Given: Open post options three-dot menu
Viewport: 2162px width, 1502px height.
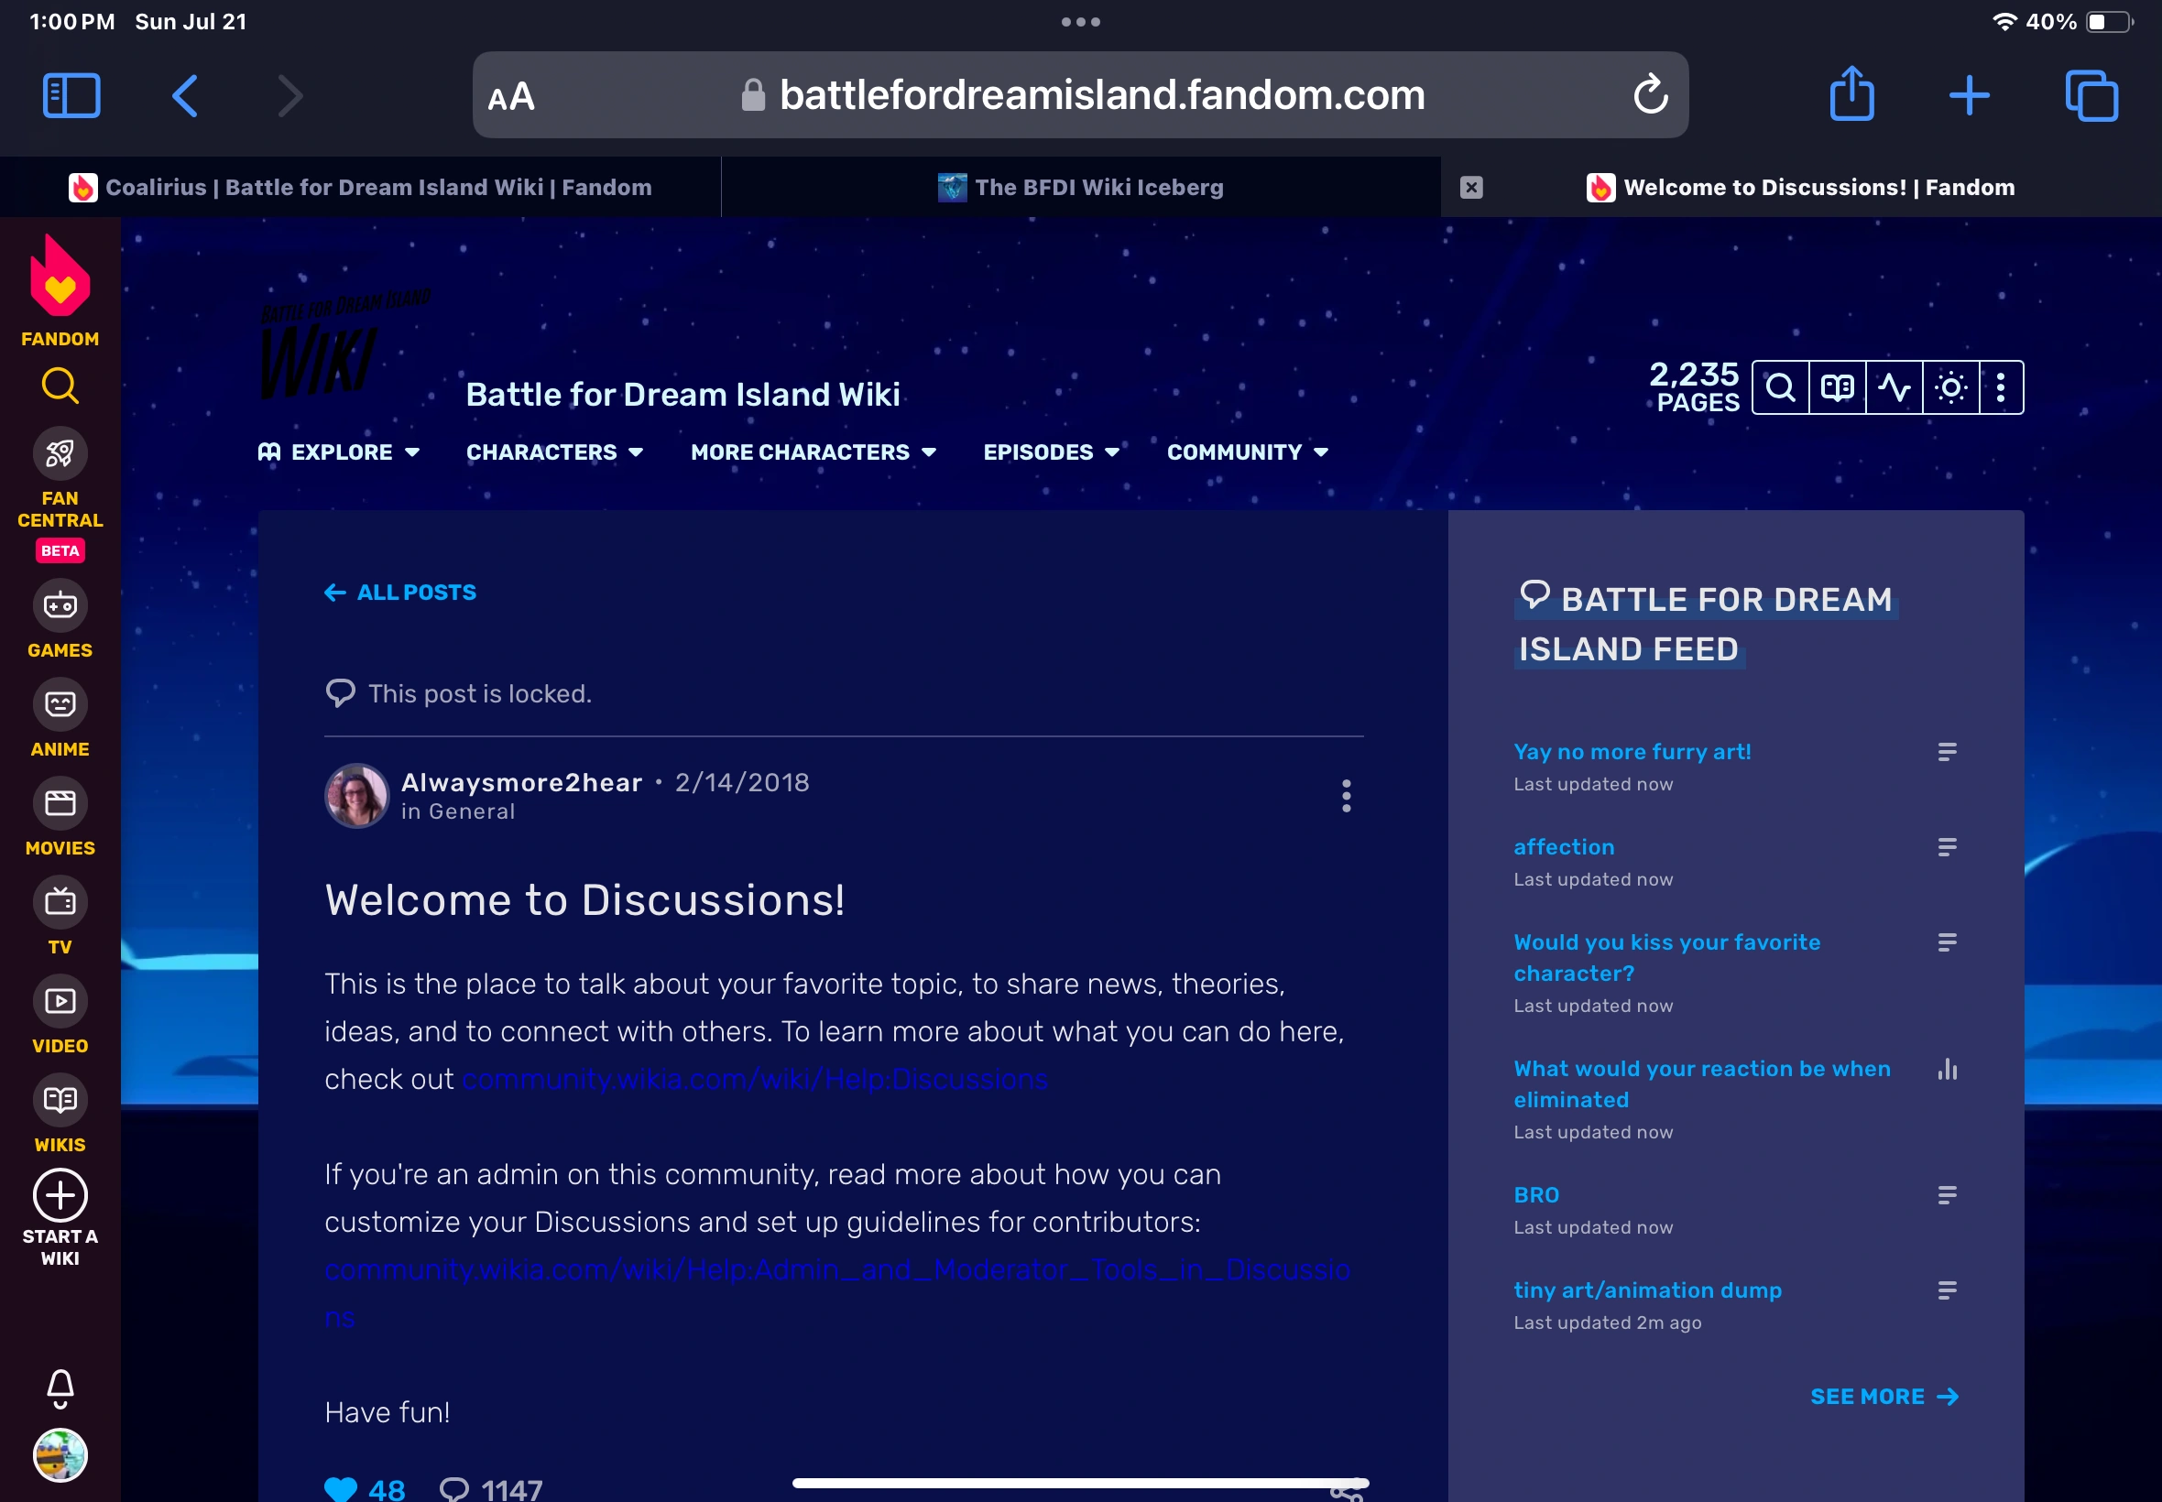Looking at the screenshot, I should pos(1346,795).
